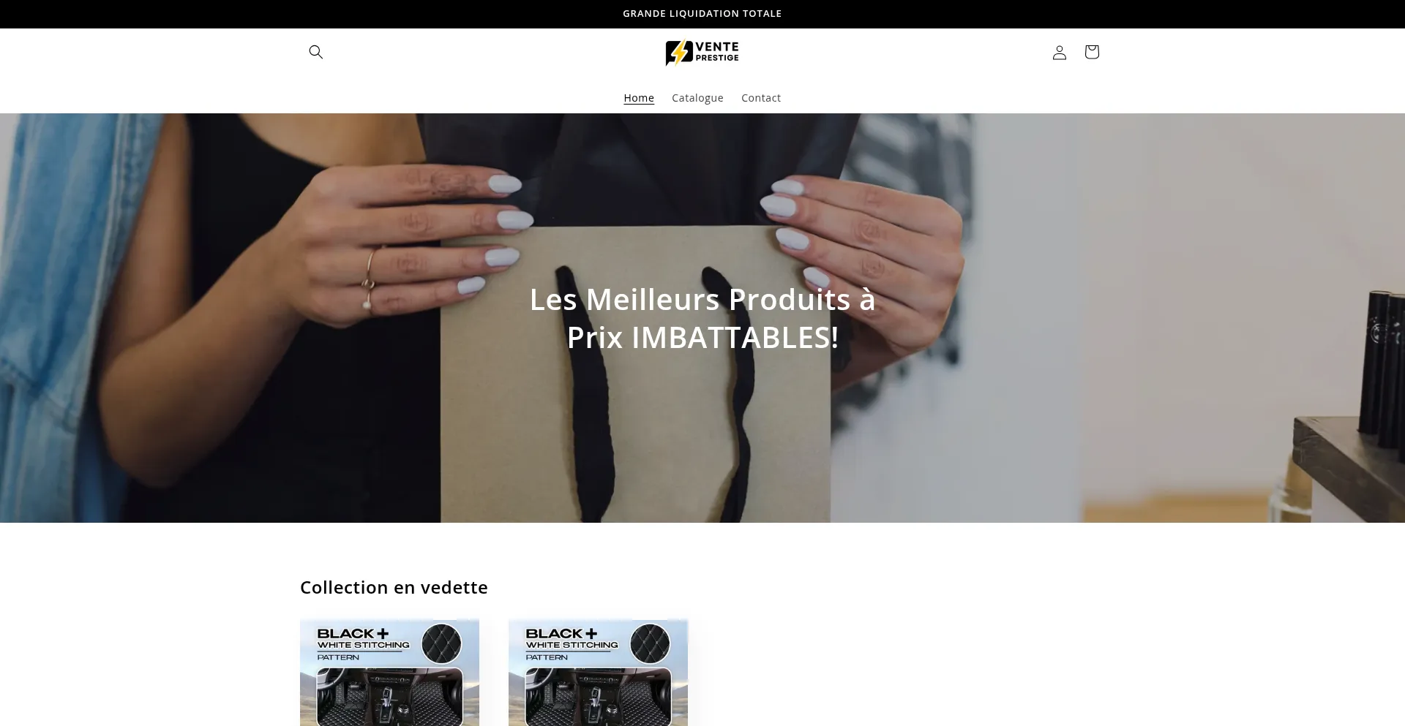Click the car interior photo in first product
The image size is (1405, 726).
[x=389, y=697]
